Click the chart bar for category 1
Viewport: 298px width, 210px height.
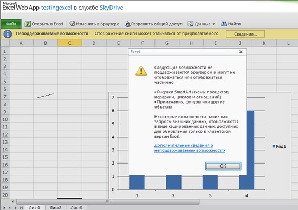coord(137,182)
